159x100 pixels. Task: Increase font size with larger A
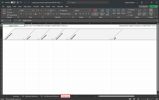coord(39,10)
